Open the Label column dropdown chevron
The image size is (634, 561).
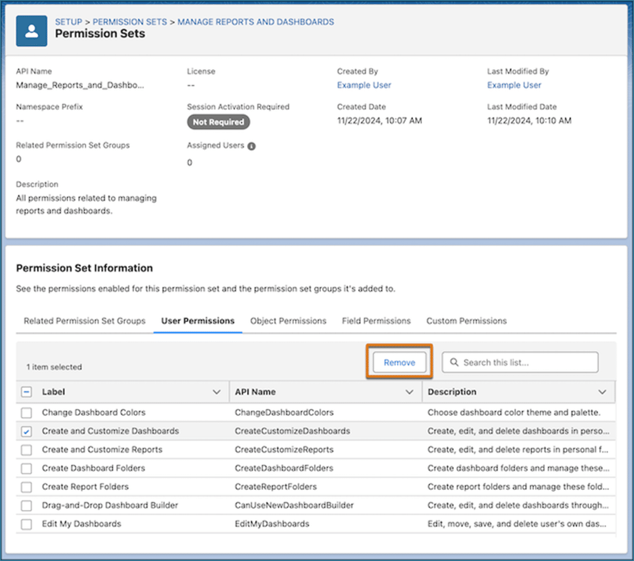click(x=216, y=392)
